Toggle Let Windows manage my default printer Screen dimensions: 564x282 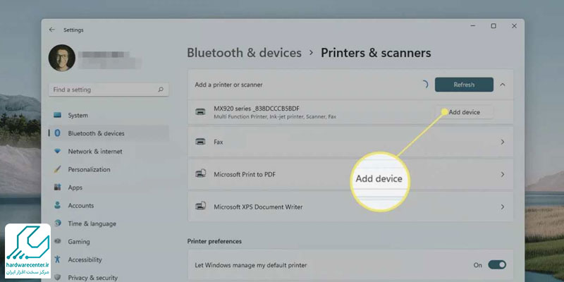[497, 265]
